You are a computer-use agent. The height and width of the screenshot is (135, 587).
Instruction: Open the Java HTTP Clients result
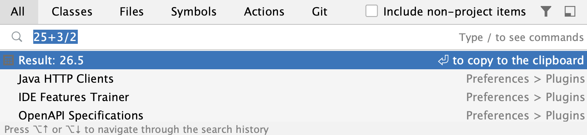tap(293, 78)
